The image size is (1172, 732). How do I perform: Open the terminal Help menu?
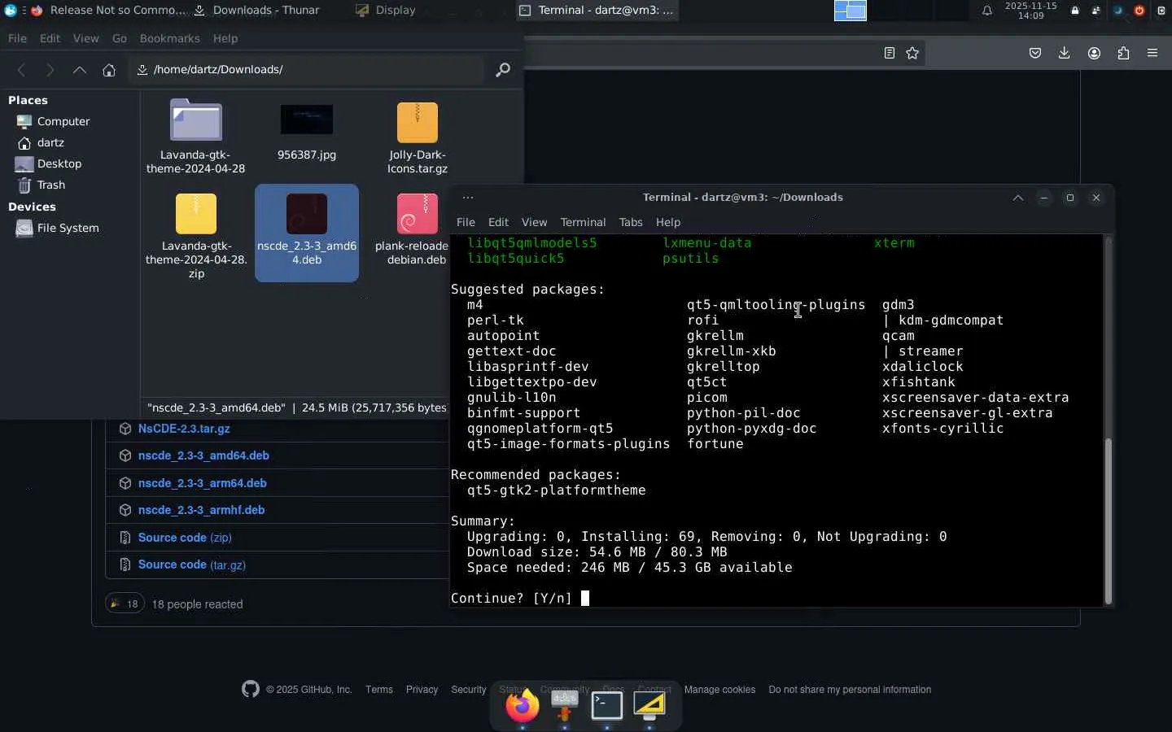tap(668, 222)
